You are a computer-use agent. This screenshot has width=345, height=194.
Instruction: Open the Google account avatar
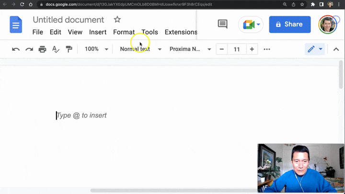point(328,24)
